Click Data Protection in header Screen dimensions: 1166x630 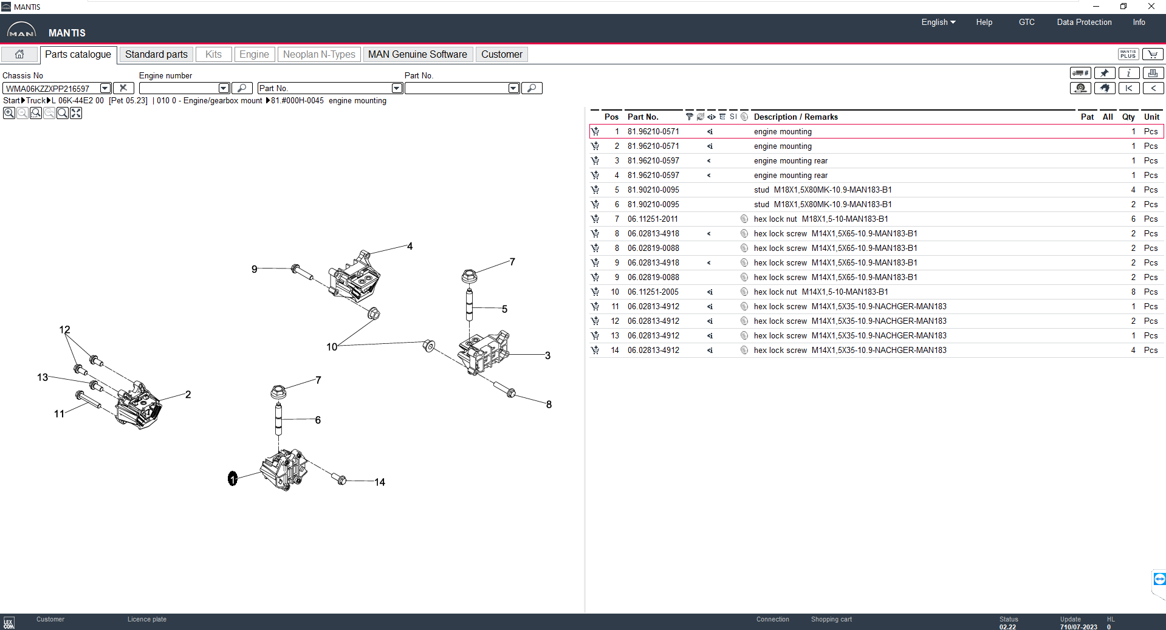[x=1084, y=22]
